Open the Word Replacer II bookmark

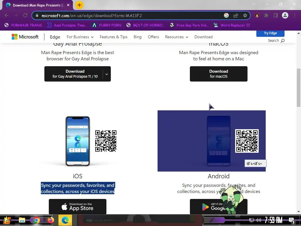click(232, 25)
